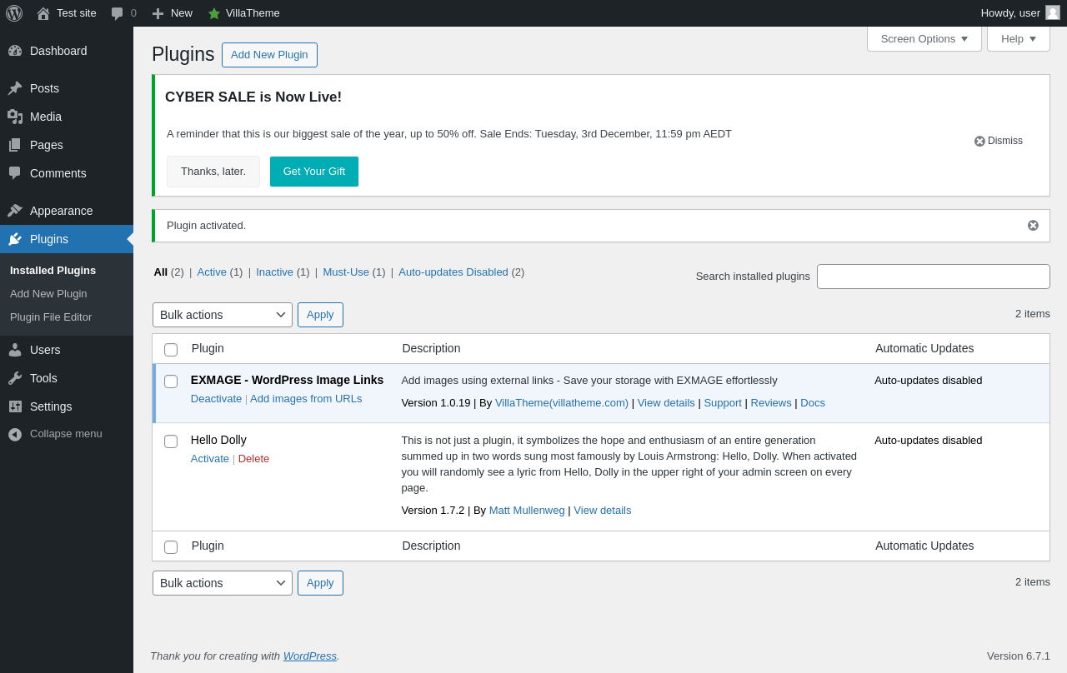Open the Comments sidebar icon

click(15, 173)
